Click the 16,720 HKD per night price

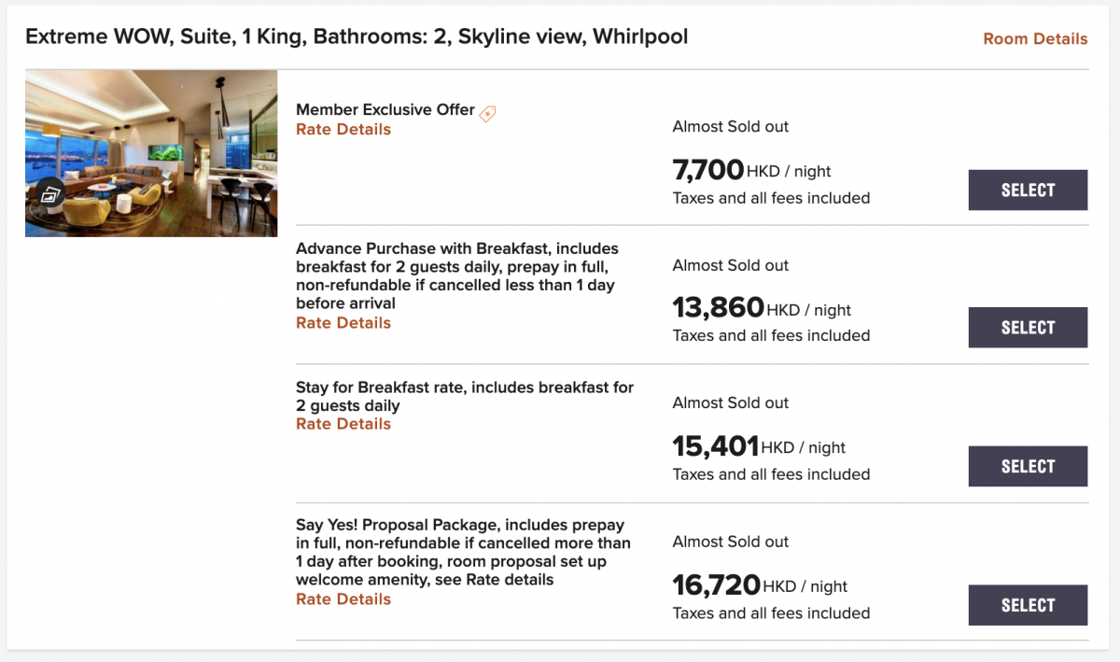(x=760, y=586)
